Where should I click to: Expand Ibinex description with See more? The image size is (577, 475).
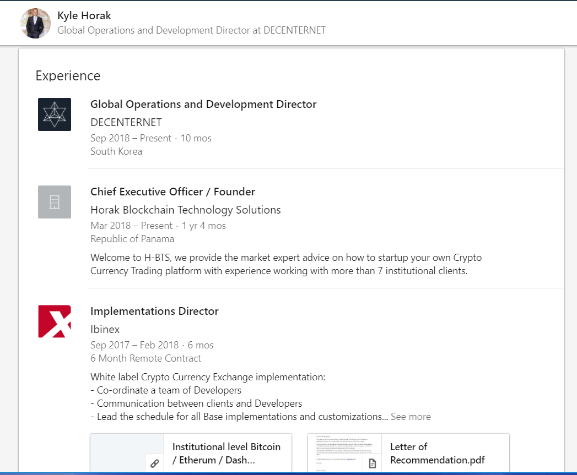coord(411,417)
